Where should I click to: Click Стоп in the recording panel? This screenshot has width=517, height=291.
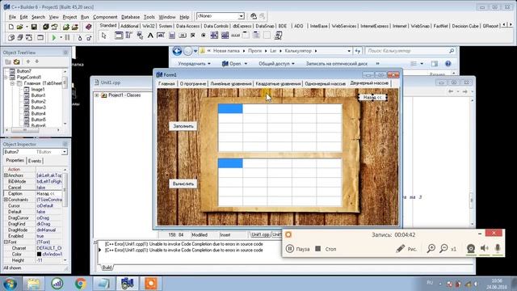326,249
